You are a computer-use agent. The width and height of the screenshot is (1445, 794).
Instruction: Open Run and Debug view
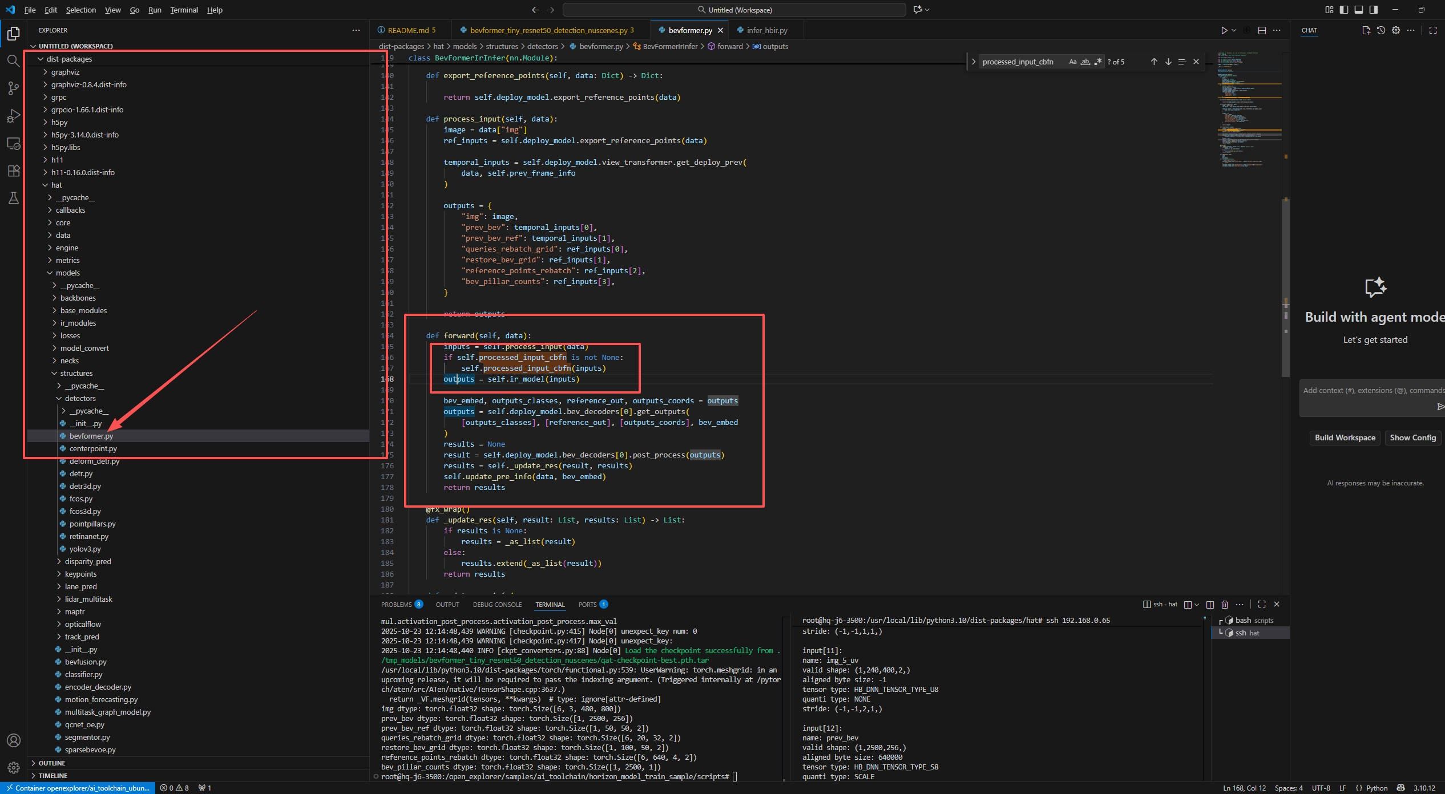coord(13,116)
